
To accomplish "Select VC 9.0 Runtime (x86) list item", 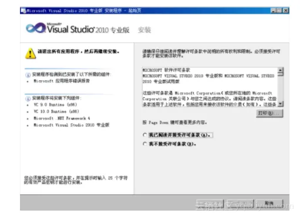I will pyautogui.click(x=55, y=104).
